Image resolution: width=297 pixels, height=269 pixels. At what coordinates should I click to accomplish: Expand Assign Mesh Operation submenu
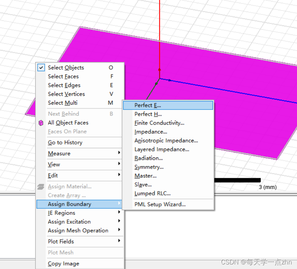[80, 231]
